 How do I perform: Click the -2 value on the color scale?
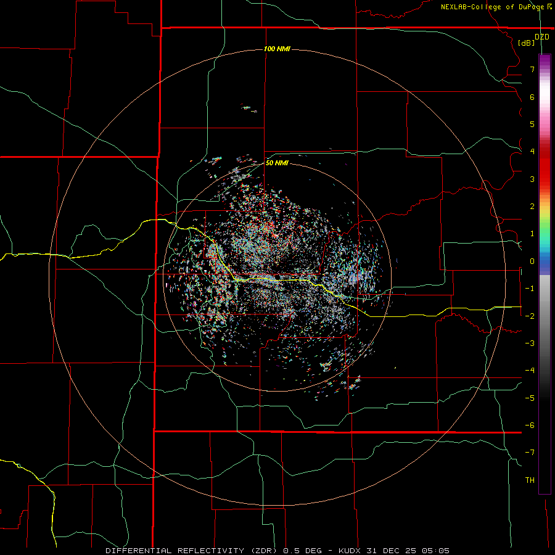530,316
